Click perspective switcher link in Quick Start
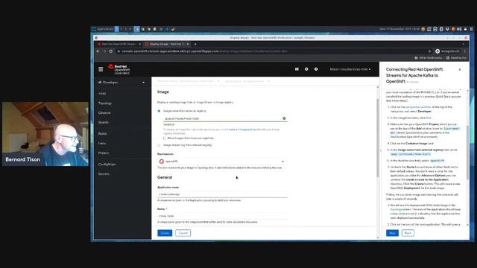The height and width of the screenshot is (268, 477). (x=418, y=107)
